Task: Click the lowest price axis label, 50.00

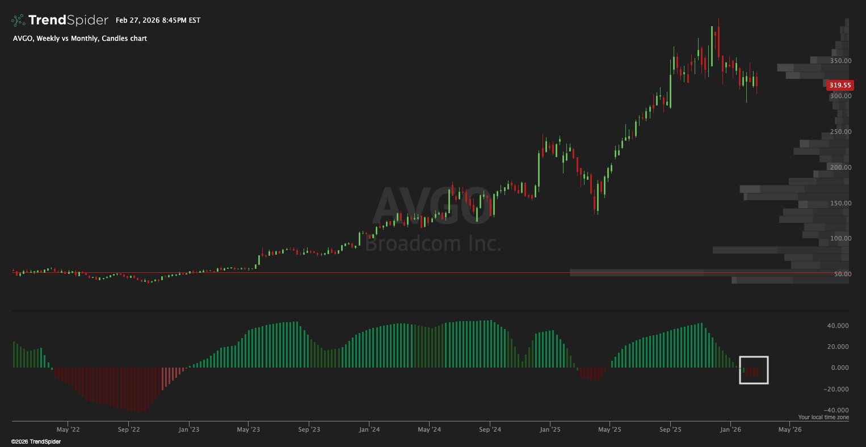Action: coord(842,274)
